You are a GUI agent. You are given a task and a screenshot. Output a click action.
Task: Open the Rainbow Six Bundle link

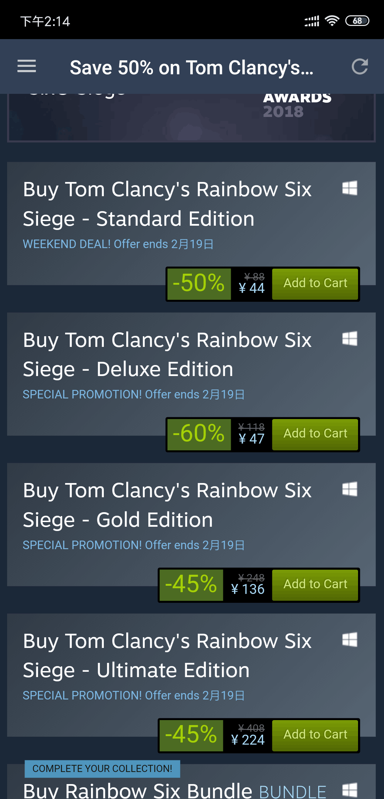tap(138, 791)
